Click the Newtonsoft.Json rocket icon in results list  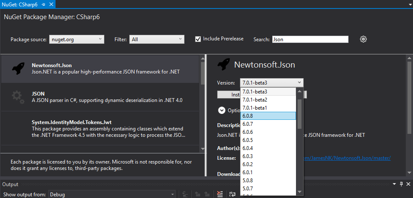click(18, 69)
